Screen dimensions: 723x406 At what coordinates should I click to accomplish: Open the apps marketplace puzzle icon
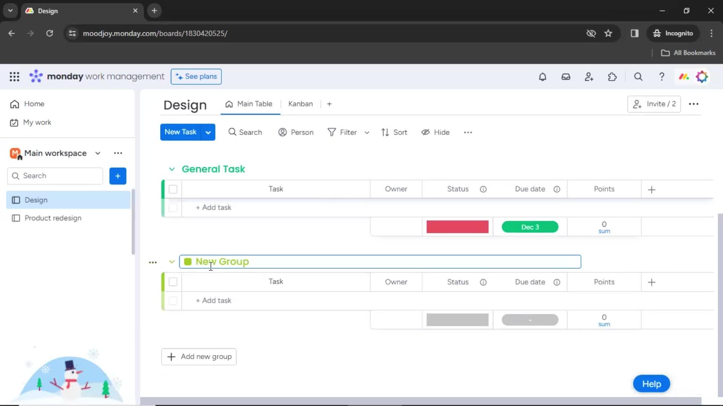point(612,77)
